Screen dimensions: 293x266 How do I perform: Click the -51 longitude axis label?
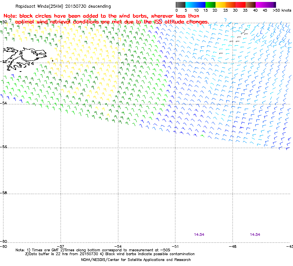click(175, 246)
